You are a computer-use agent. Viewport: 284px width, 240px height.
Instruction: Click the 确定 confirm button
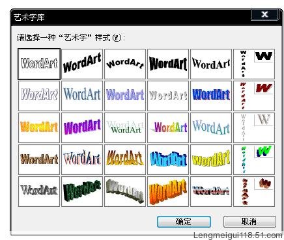click(x=184, y=222)
